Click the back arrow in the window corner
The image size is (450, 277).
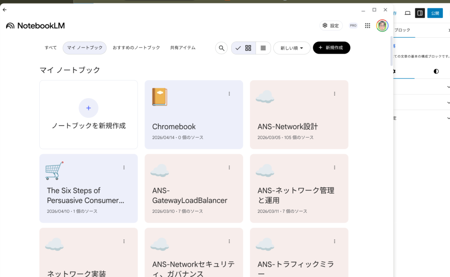(x=5, y=9)
